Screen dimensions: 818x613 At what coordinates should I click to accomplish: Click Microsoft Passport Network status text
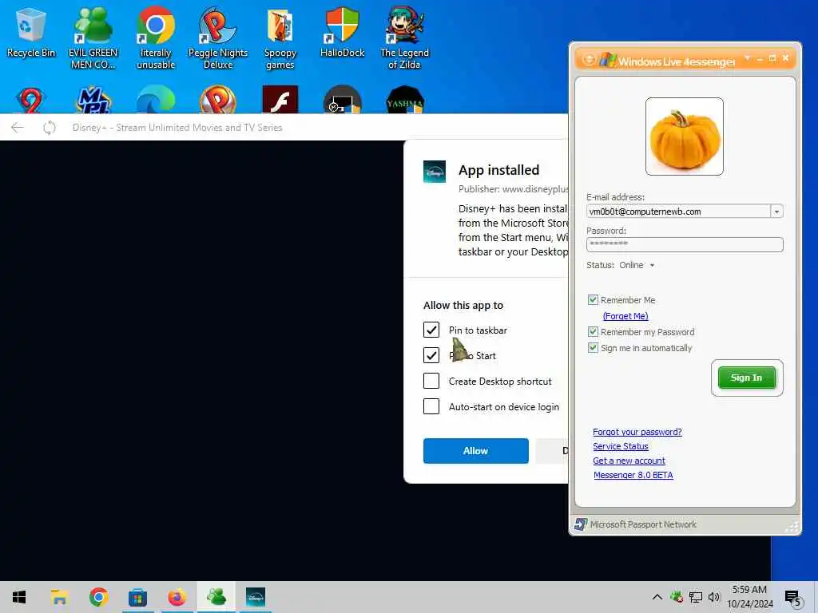pos(643,524)
